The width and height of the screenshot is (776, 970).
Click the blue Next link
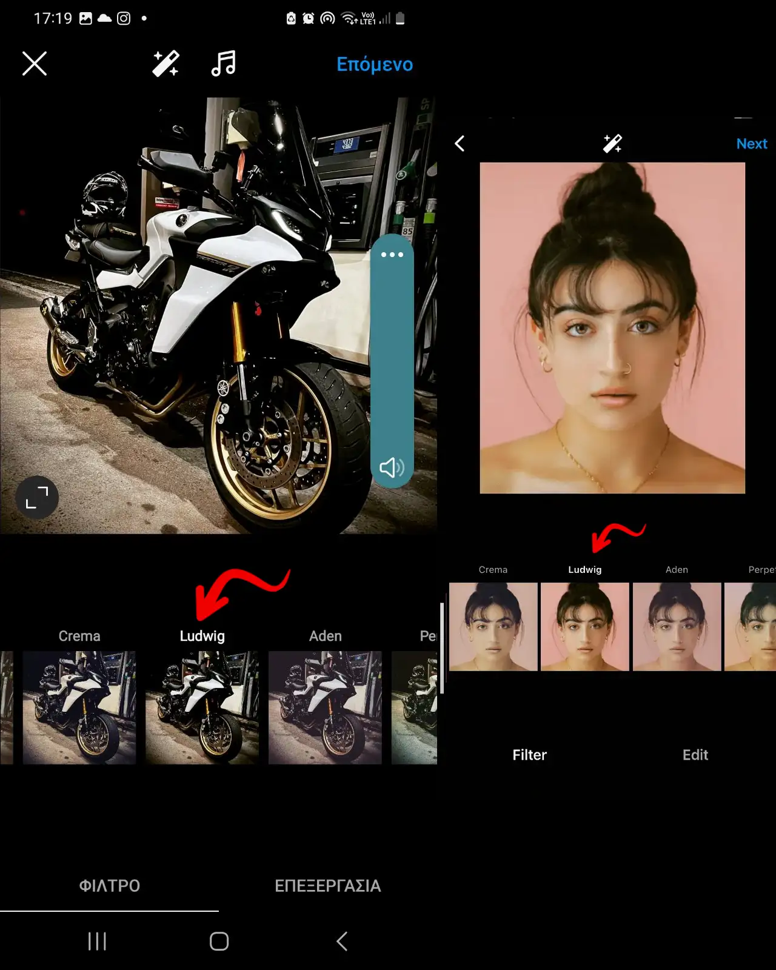coord(751,144)
